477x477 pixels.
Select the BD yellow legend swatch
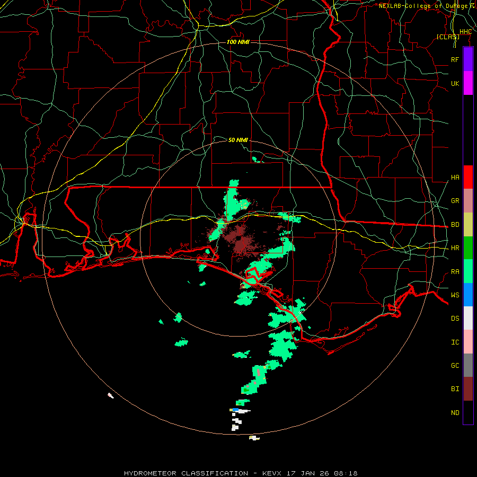(468, 225)
